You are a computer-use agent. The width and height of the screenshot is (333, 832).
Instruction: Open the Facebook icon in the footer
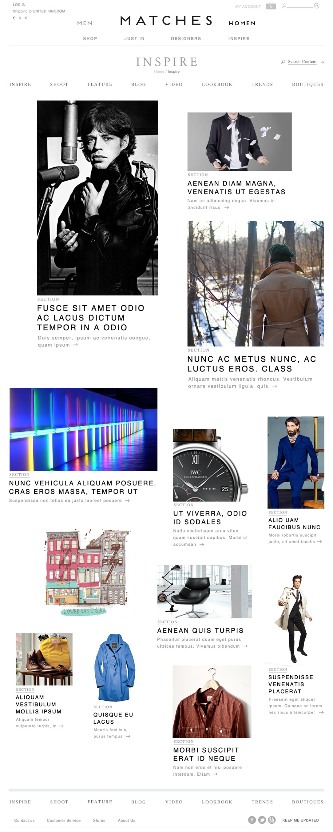(252, 820)
